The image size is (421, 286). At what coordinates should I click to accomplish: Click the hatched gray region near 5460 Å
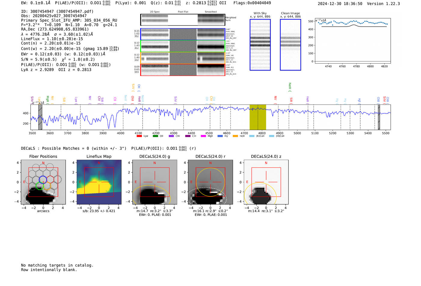click(379, 117)
